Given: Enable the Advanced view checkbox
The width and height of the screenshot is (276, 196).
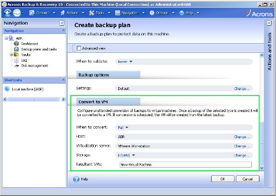Looking at the screenshot, I should click(x=79, y=48).
